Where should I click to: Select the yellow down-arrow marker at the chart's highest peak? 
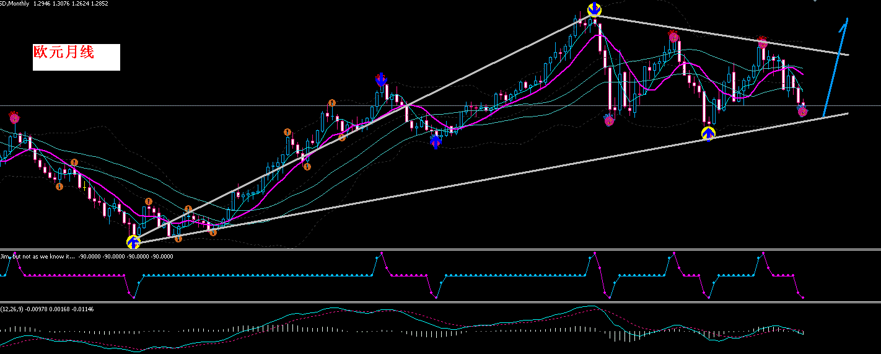click(x=594, y=9)
